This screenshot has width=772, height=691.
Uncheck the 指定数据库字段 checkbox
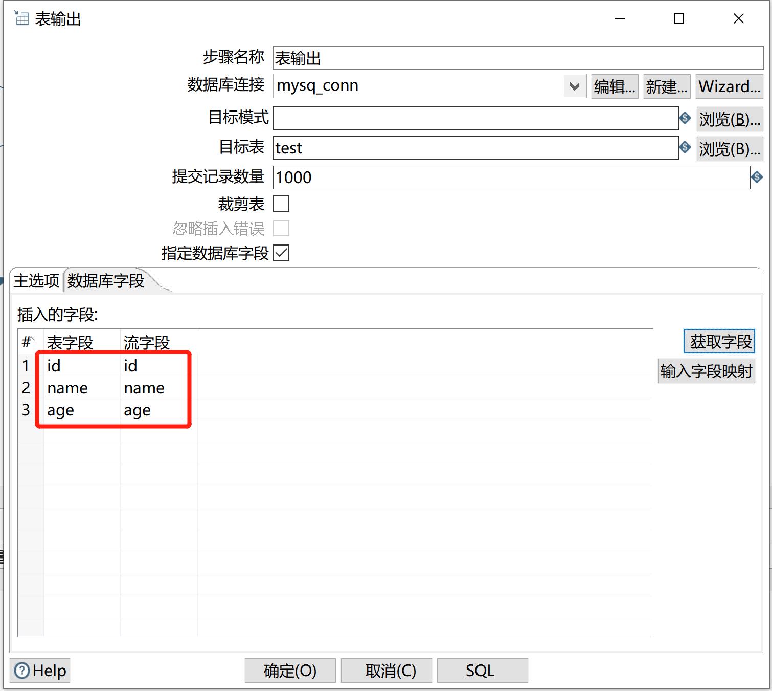[x=281, y=253]
